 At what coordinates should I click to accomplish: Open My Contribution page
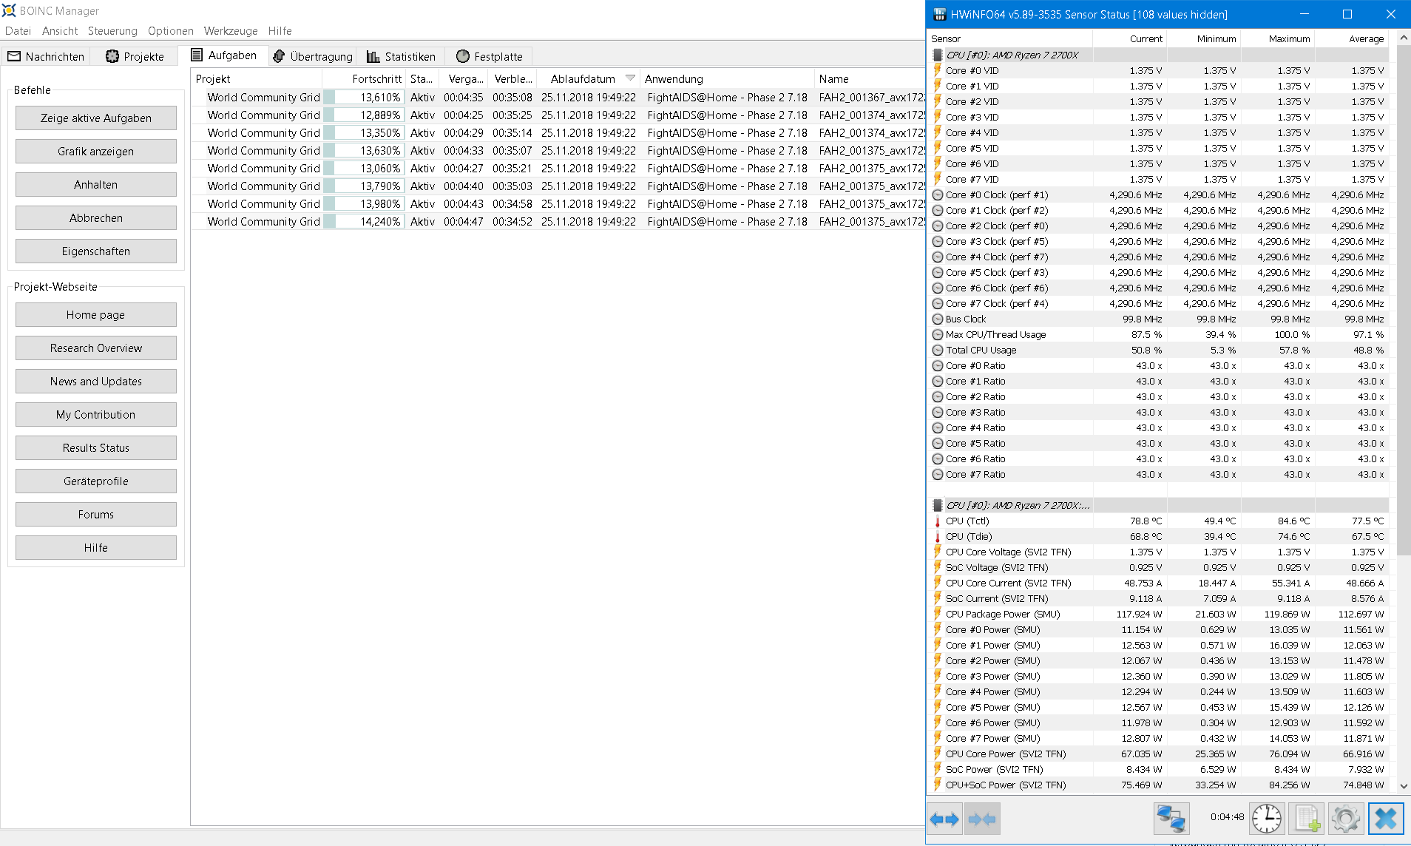96,415
